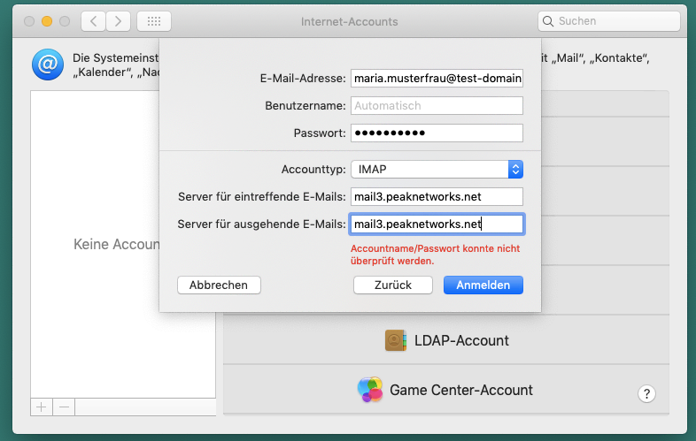The image size is (696, 441).
Task: Focus the E-Mail-Adresse text field
Action: (437, 79)
